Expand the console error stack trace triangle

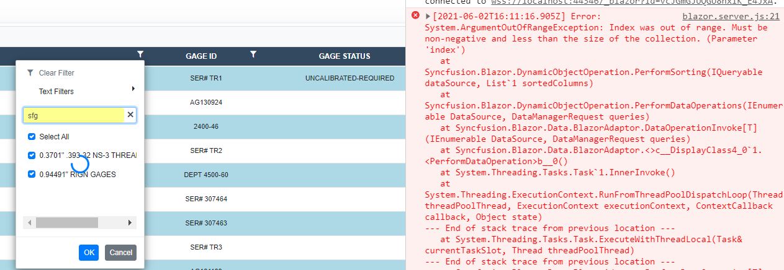click(428, 15)
